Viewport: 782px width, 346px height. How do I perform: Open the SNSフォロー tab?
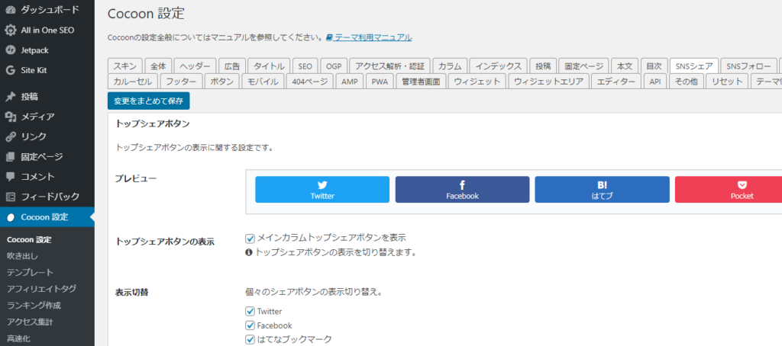point(748,66)
